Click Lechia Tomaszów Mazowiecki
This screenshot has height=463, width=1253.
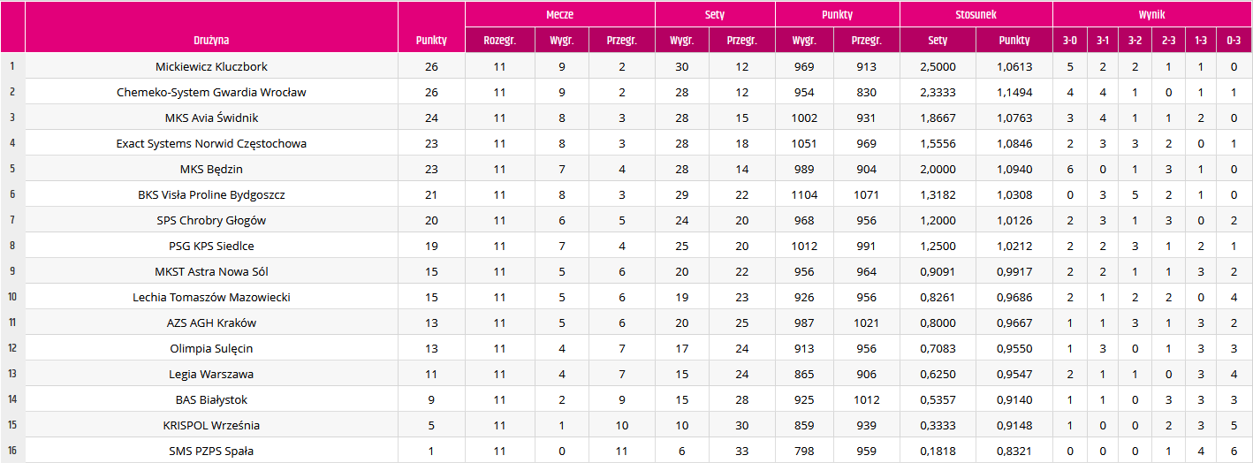[x=211, y=297]
